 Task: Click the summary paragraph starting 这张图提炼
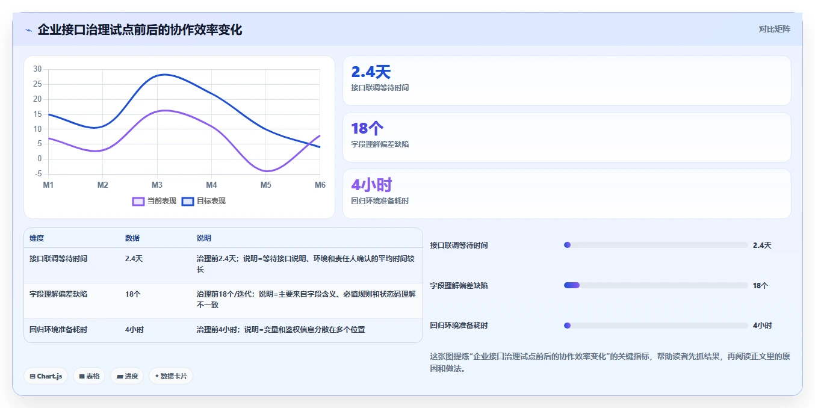[610, 362]
